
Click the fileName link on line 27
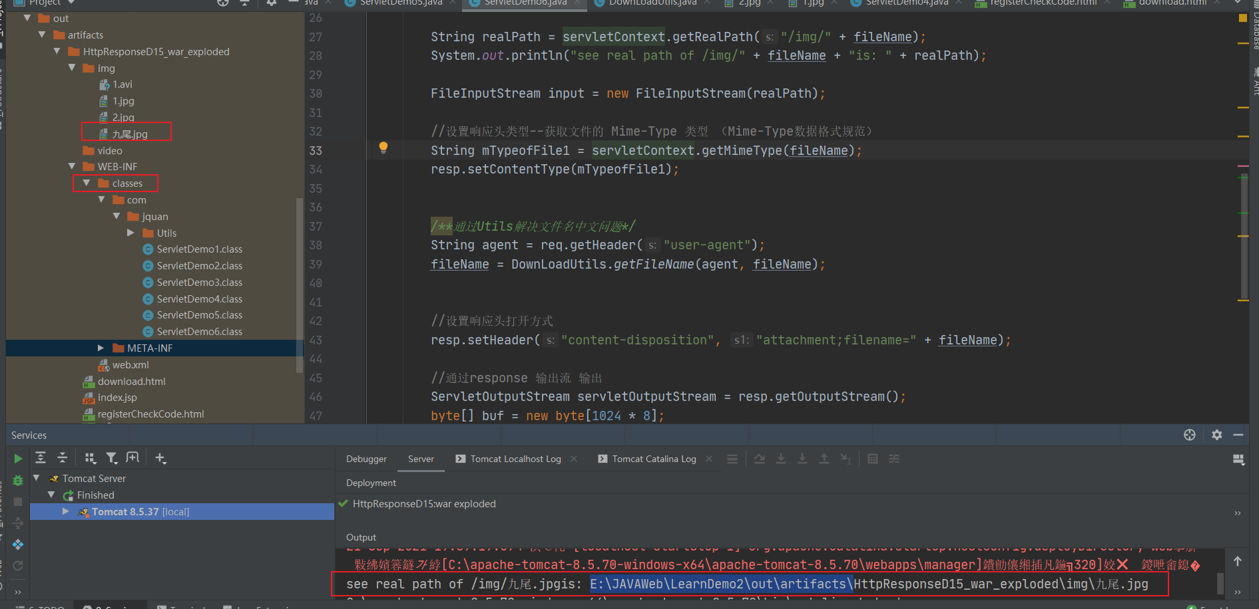click(x=883, y=37)
